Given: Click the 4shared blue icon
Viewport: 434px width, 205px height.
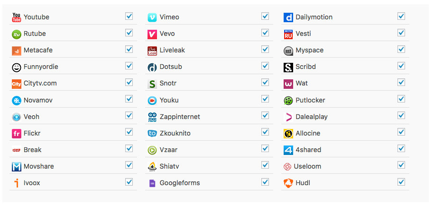Looking at the screenshot, I should [x=288, y=150].
